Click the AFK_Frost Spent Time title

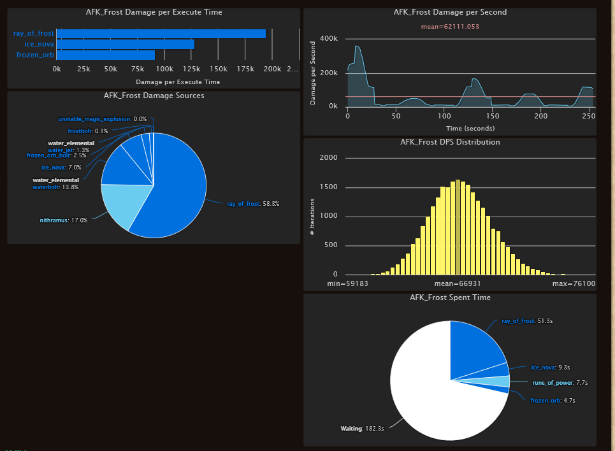tap(450, 297)
